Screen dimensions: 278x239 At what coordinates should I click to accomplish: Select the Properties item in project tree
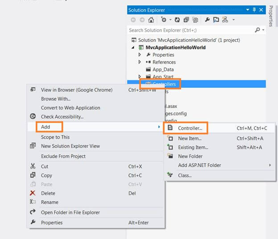(160, 55)
